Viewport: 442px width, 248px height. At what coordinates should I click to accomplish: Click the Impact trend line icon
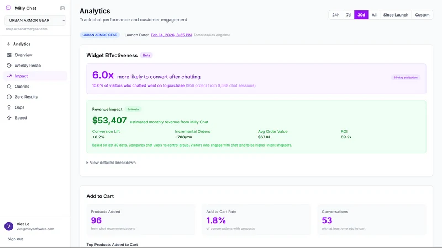[9, 76]
